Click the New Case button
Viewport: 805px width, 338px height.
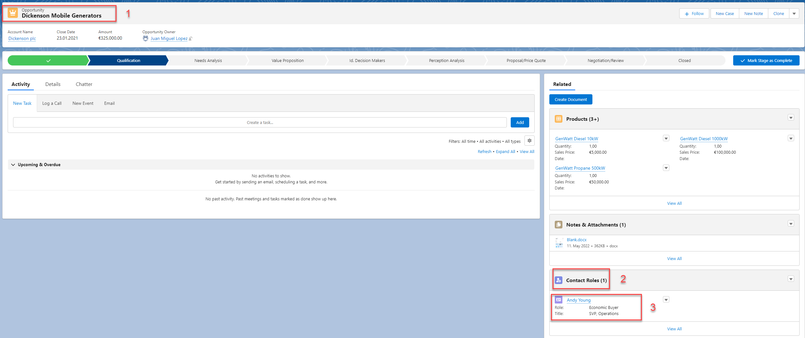point(725,13)
